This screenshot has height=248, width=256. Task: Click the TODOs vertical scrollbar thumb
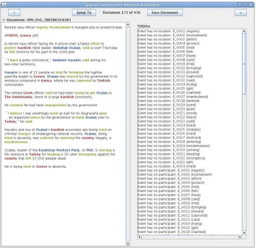(244, 64)
